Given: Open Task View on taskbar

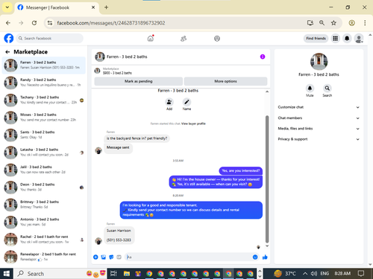Looking at the screenshot, I should click(x=113, y=274).
